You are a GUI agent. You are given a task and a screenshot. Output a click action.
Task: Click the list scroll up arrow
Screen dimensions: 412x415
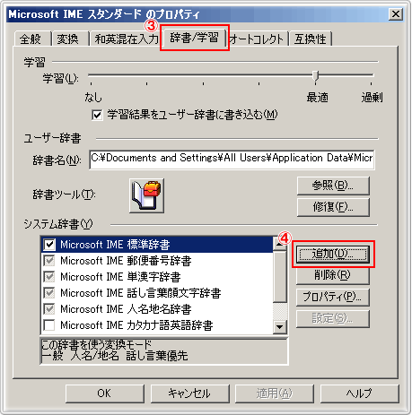pyautogui.click(x=280, y=244)
